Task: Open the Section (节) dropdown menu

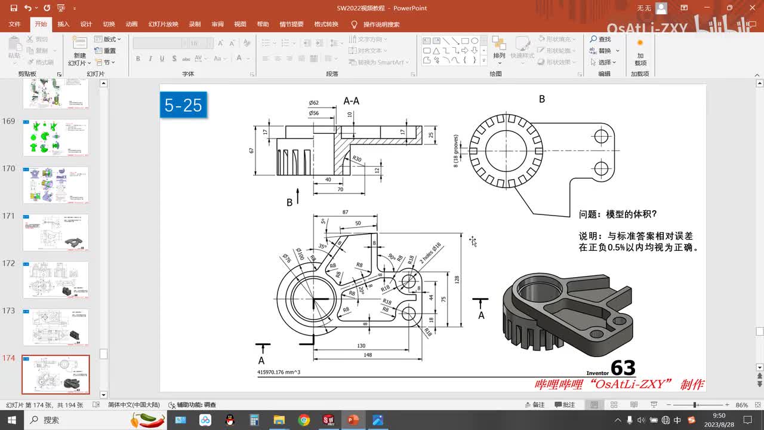Action: [x=106, y=62]
